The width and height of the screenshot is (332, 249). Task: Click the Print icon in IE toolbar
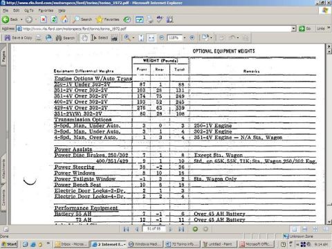click(150, 19)
